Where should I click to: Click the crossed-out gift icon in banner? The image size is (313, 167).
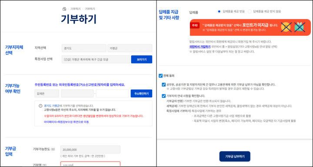click(x=300, y=27)
